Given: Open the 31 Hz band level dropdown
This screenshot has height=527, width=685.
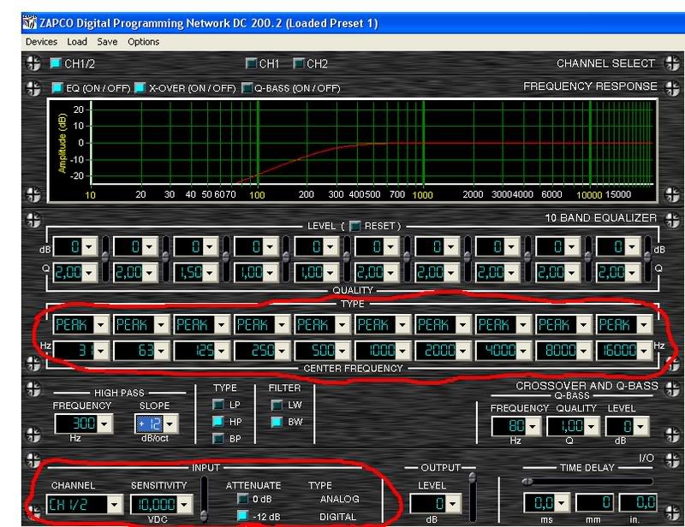Looking at the screenshot, I should click(89, 247).
